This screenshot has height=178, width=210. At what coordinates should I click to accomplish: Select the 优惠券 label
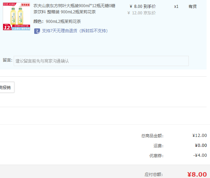click(x=156, y=156)
